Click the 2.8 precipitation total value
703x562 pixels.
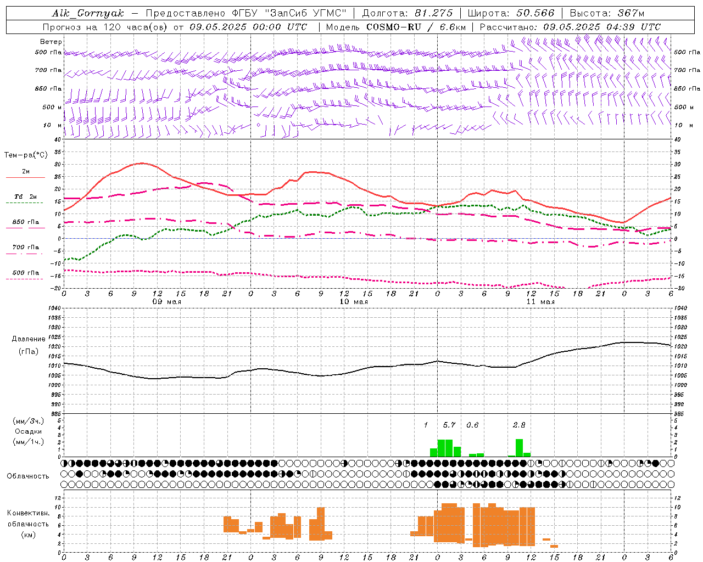[519, 425]
